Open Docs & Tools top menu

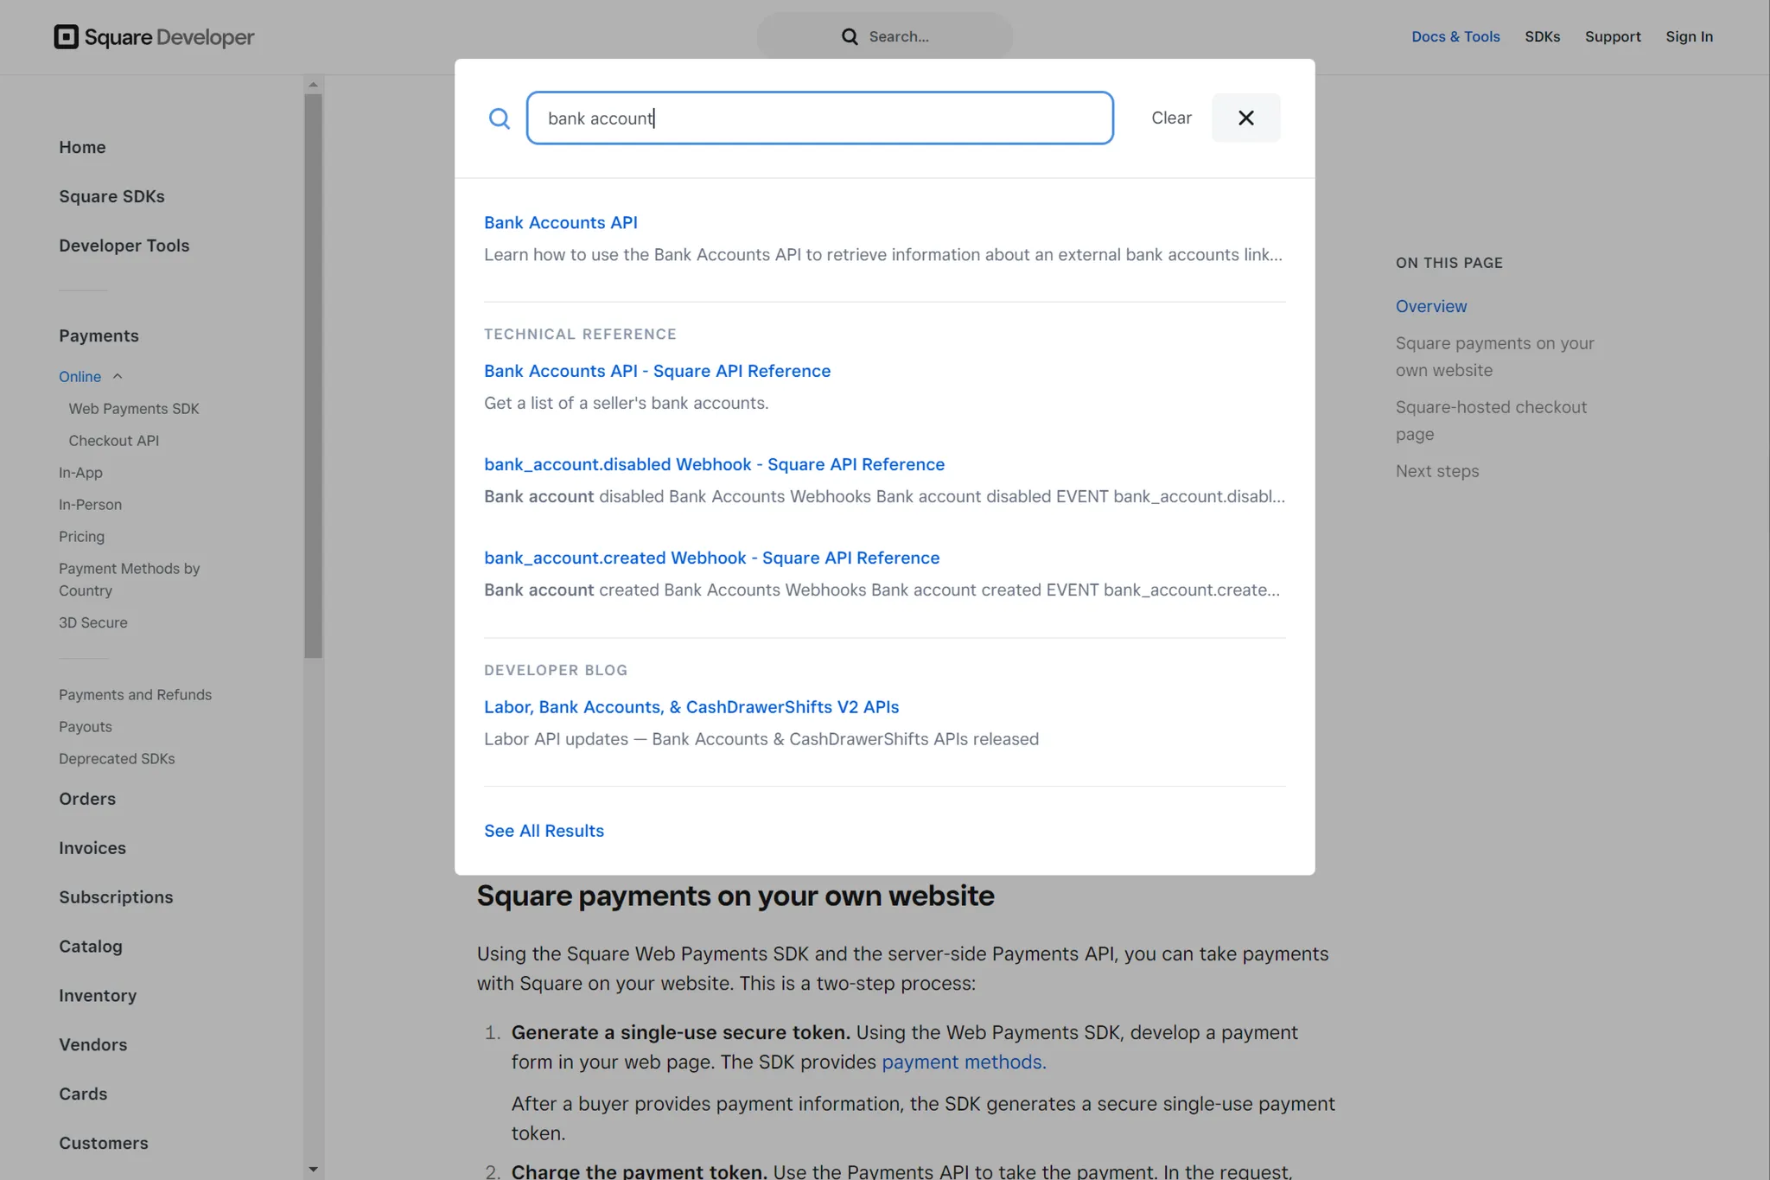(1455, 36)
